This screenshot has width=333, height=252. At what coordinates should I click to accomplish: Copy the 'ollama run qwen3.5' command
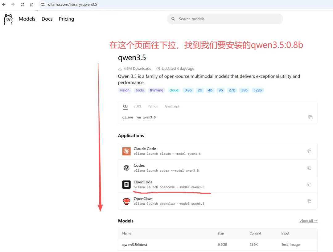coord(310,117)
